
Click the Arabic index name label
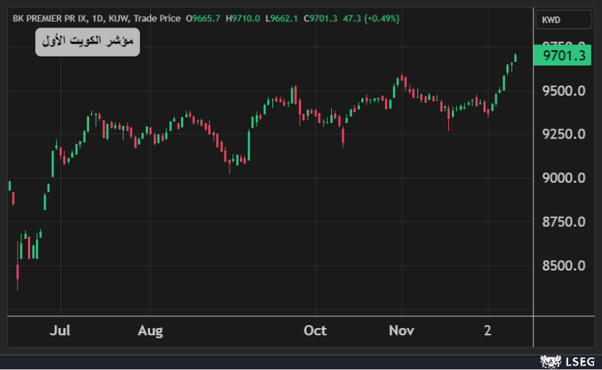88,42
